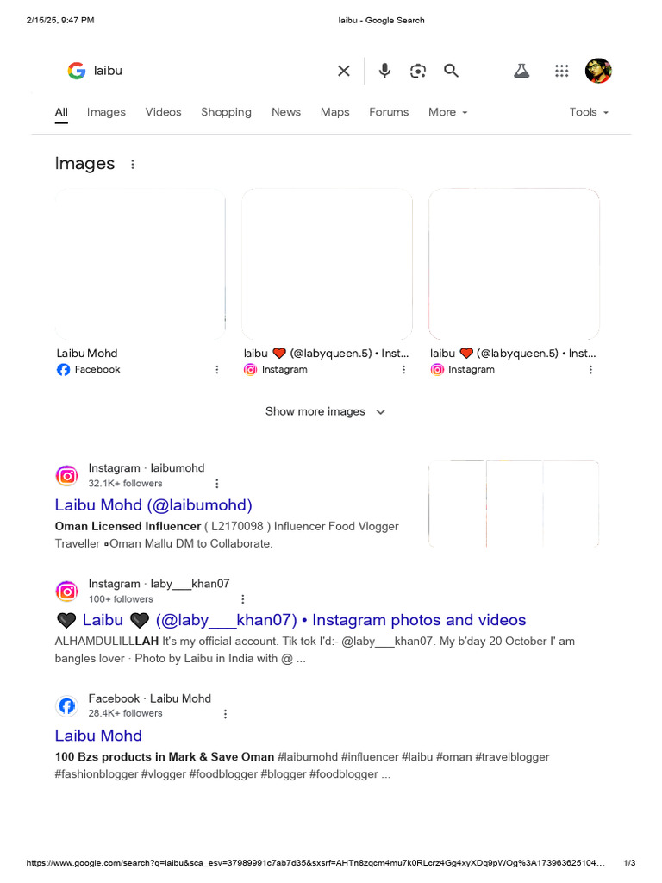Open the Google account profile picture
Image resolution: width=662 pixels, height=883 pixels.
click(x=598, y=71)
